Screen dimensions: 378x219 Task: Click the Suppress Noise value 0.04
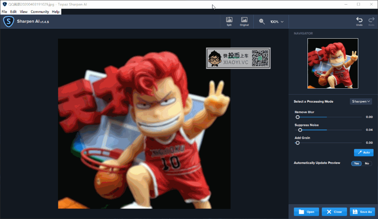pyautogui.click(x=369, y=130)
